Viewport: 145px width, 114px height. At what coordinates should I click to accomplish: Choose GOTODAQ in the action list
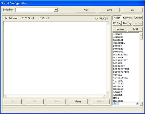[118, 81]
